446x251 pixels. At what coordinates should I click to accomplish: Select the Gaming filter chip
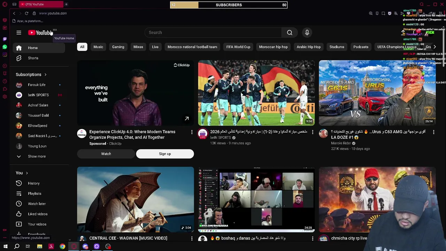point(118,47)
